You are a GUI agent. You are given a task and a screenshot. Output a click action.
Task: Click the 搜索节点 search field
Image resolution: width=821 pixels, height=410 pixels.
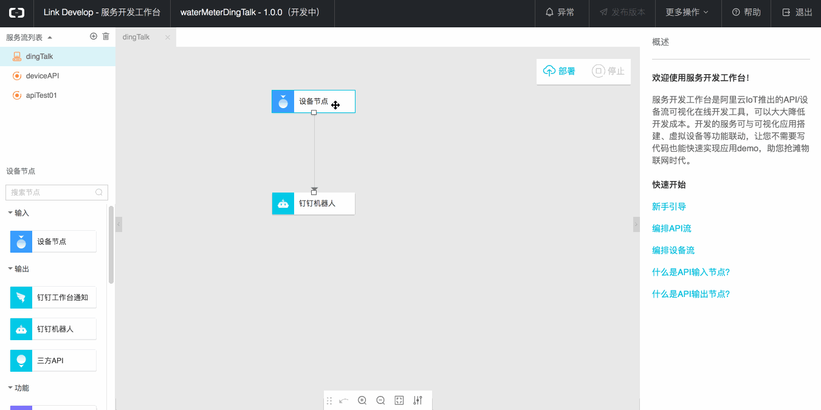[57, 193]
